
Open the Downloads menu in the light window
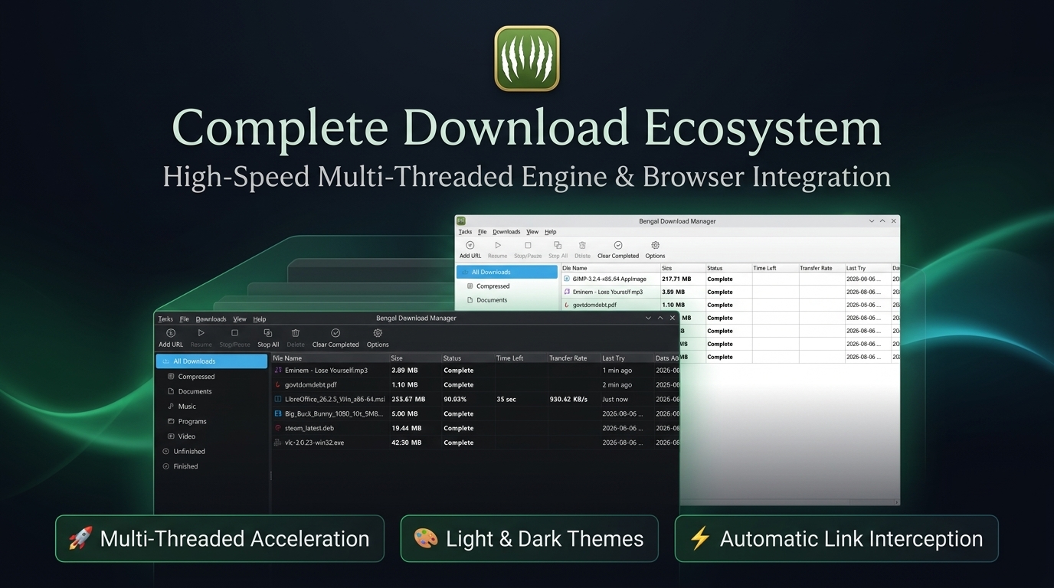coord(506,232)
